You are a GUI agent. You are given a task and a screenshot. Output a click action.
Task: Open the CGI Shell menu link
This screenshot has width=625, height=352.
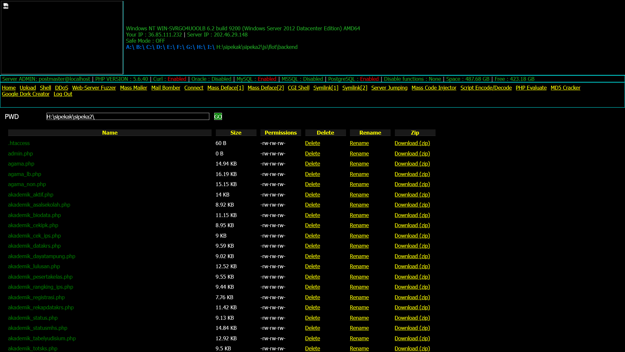[x=299, y=88]
